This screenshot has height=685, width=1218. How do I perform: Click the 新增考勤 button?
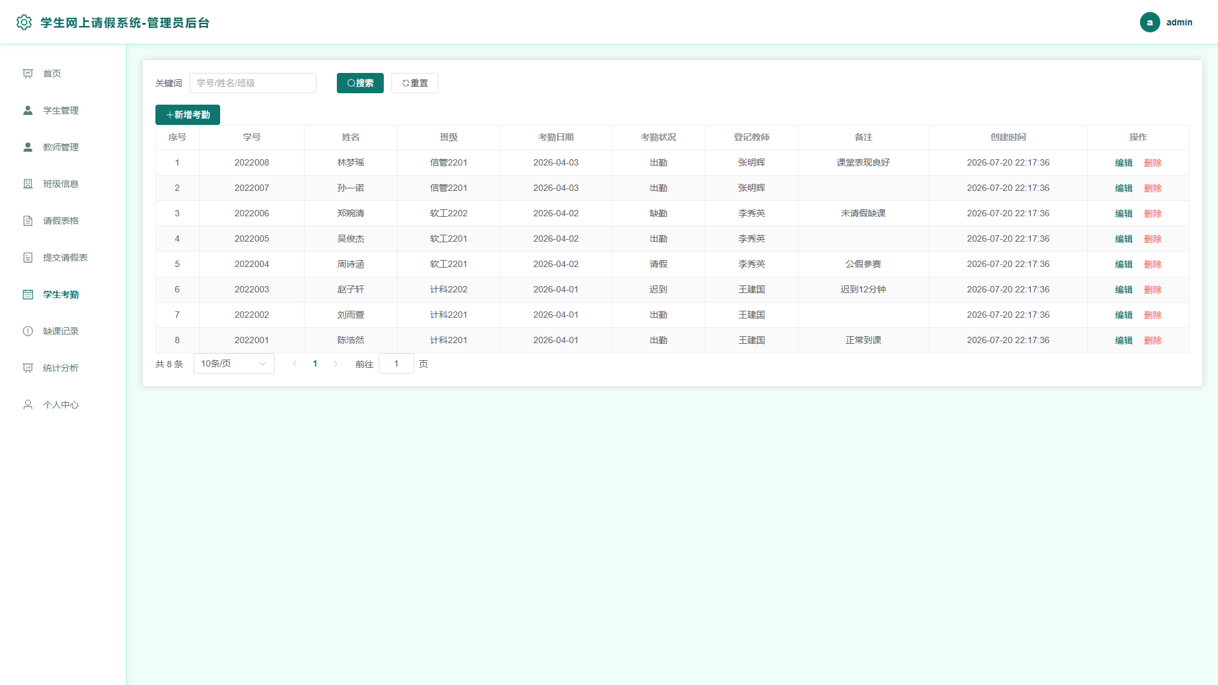[188, 115]
